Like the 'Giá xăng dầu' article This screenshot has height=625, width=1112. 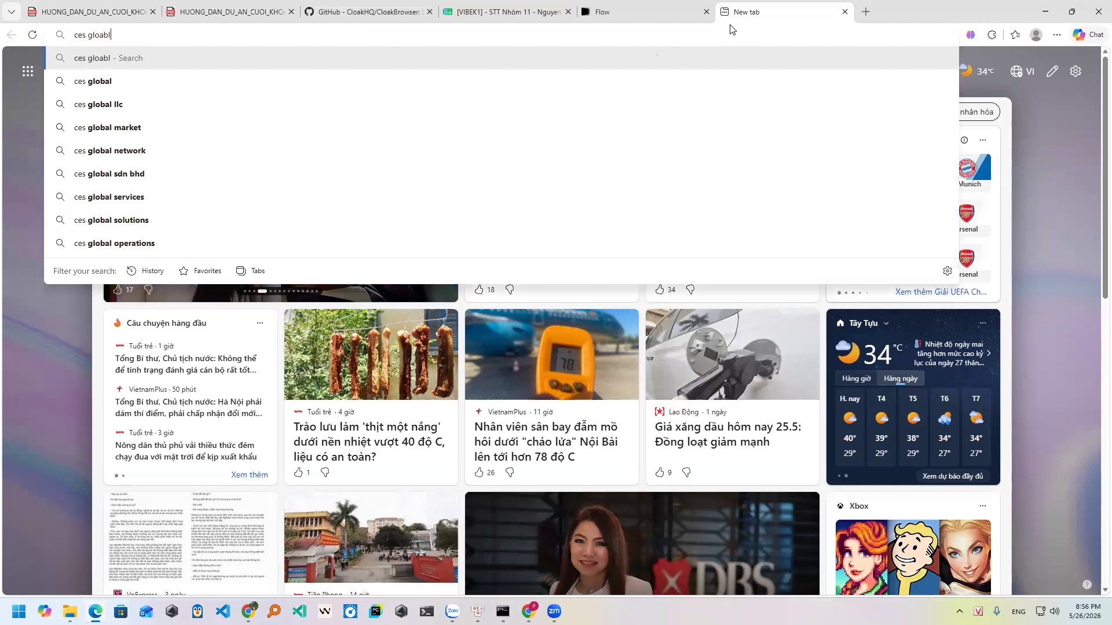tap(660, 473)
